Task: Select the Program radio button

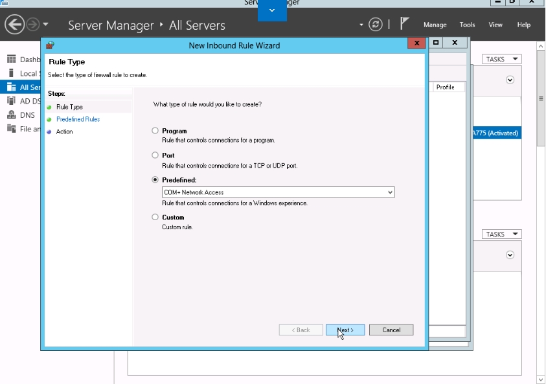Action: [x=155, y=131]
